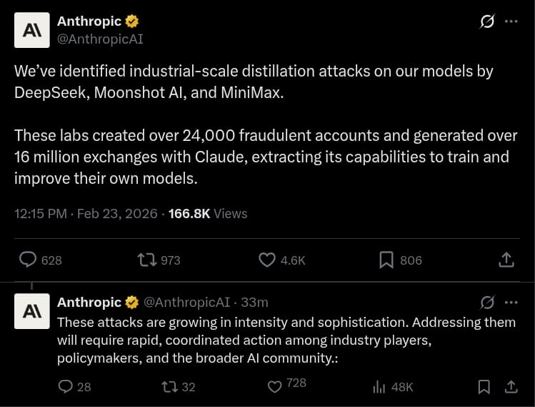The width and height of the screenshot is (535, 407).
Task: Bookmark the reply tweet in thread
Action: pyautogui.click(x=484, y=387)
